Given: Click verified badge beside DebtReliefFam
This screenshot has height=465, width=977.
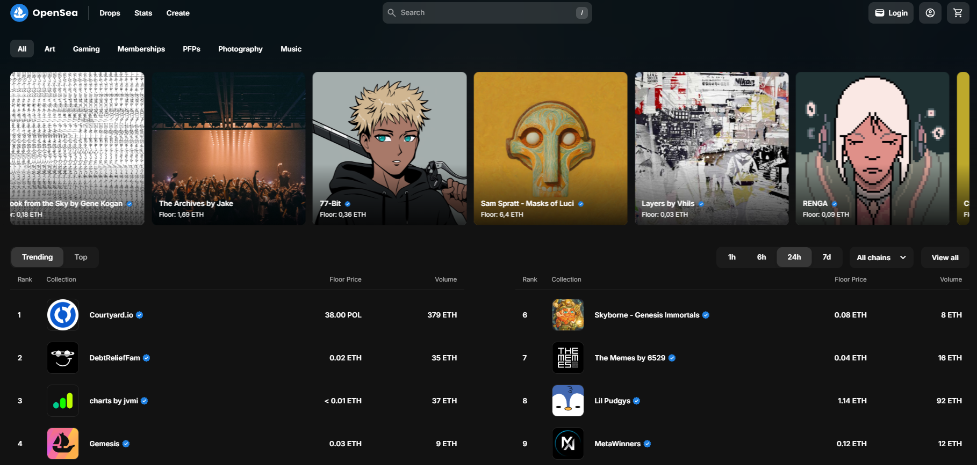Looking at the screenshot, I should coord(147,358).
